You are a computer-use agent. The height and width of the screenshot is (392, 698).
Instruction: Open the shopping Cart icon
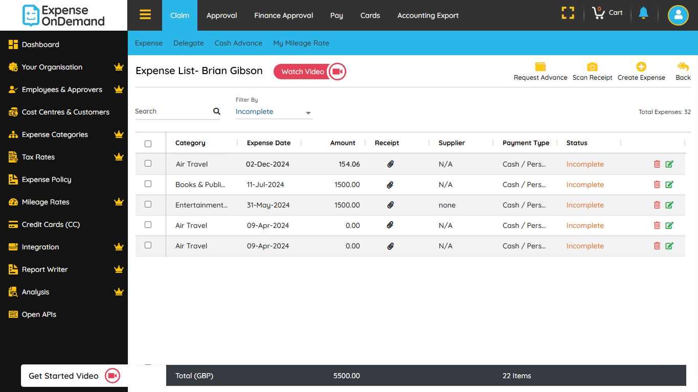click(x=598, y=13)
